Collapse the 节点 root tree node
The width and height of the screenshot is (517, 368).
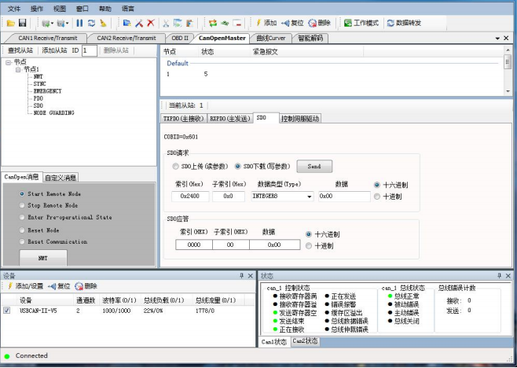9,62
